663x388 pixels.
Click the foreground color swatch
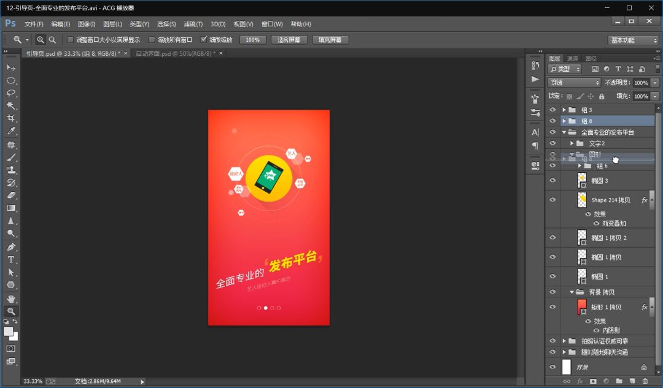9,331
